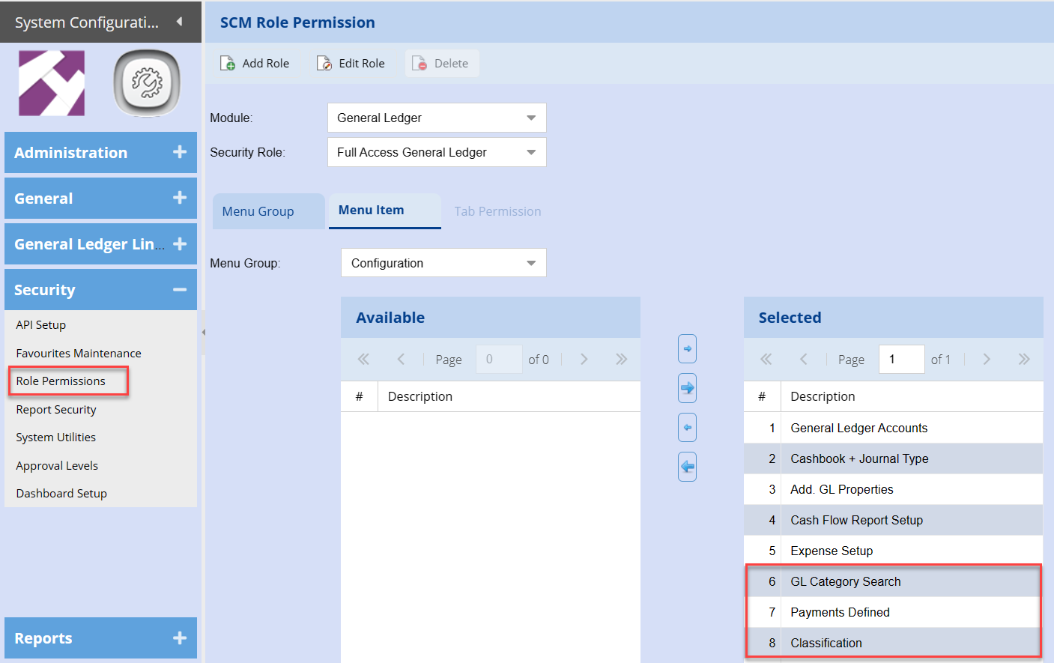This screenshot has height=663, width=1054.
Task: Open the purple company logo home icon
Action: coord(52,83)
